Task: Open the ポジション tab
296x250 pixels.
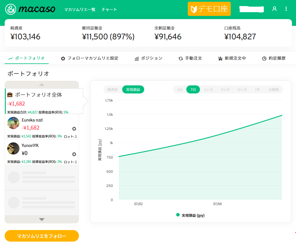Action: coord(149,58)
